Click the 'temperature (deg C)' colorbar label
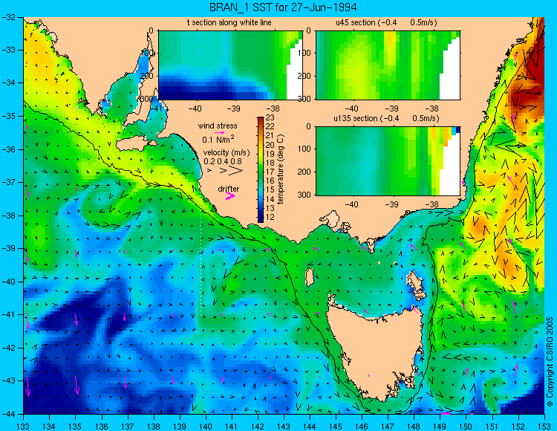Image resolution: width=557 pixels, height=431 pixels. (281, 169)
